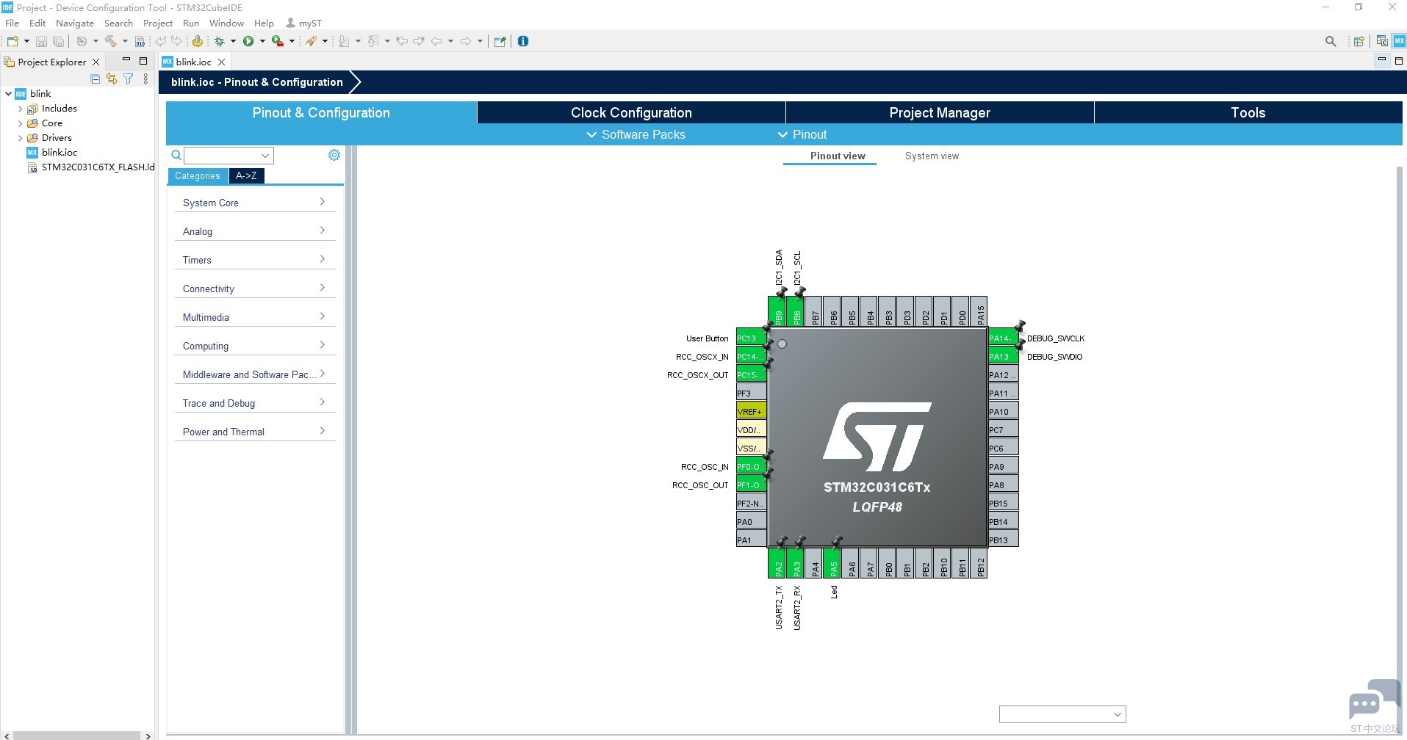
Task: Switch to the System view
Action: pyautogui.click(x=932, y=156)
